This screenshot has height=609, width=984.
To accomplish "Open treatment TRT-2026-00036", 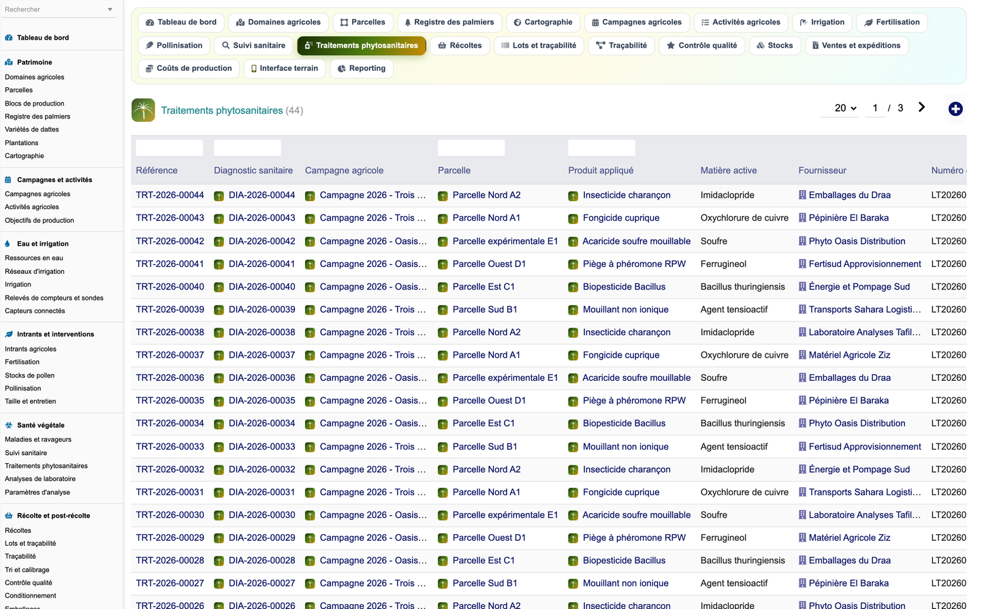I will click(170, 378).
